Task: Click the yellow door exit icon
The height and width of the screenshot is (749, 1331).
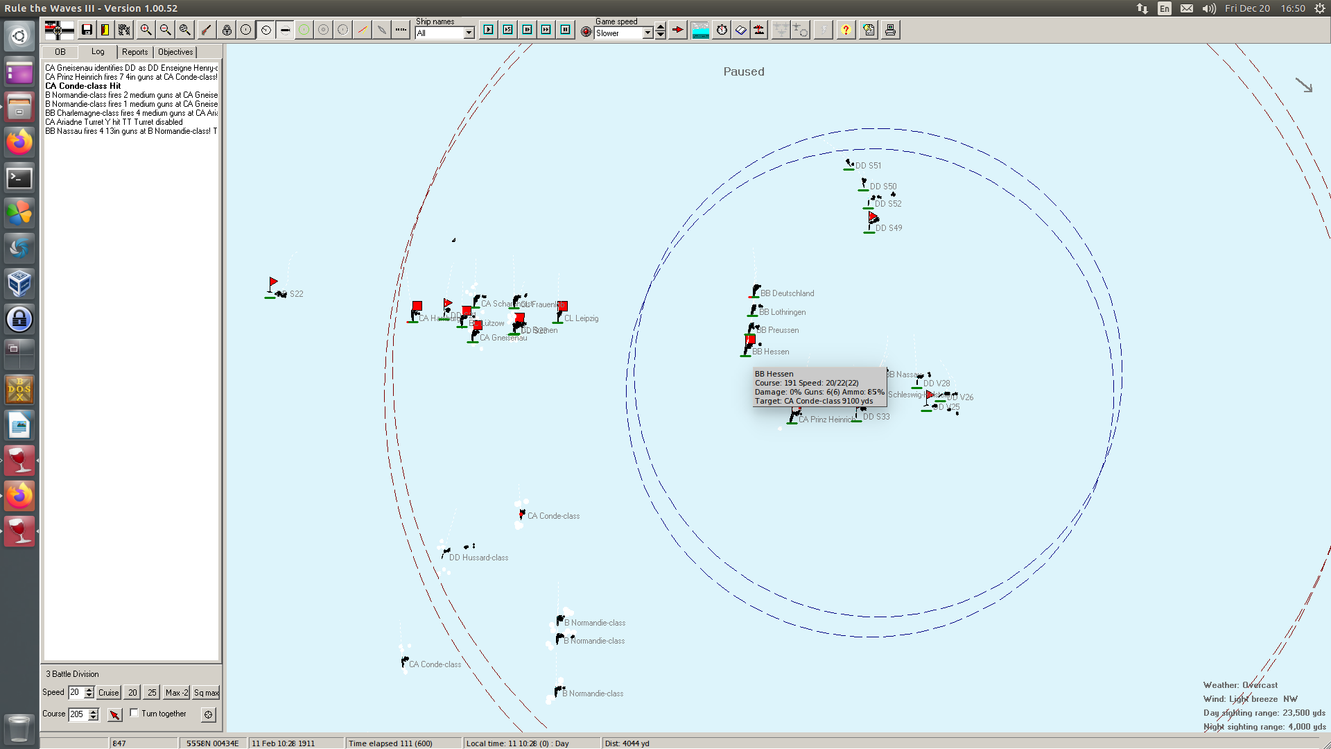Action: pos(105,30)
